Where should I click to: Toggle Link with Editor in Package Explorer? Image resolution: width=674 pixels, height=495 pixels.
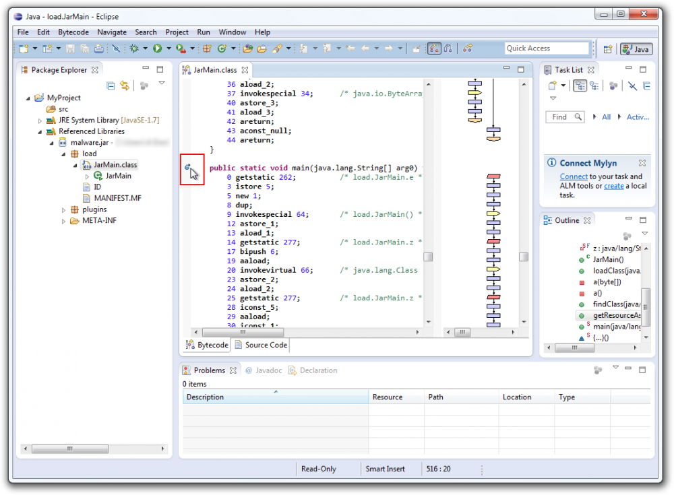coord(124,86)
